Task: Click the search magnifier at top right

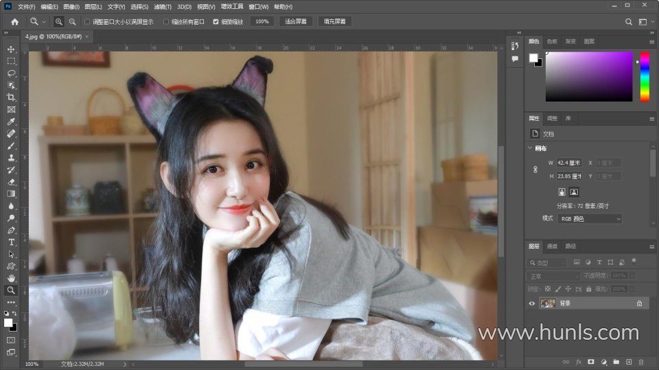Action: click(628, 22)
